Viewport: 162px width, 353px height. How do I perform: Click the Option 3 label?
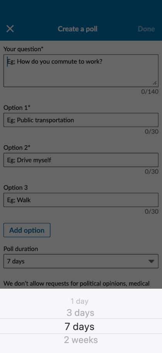15,188
